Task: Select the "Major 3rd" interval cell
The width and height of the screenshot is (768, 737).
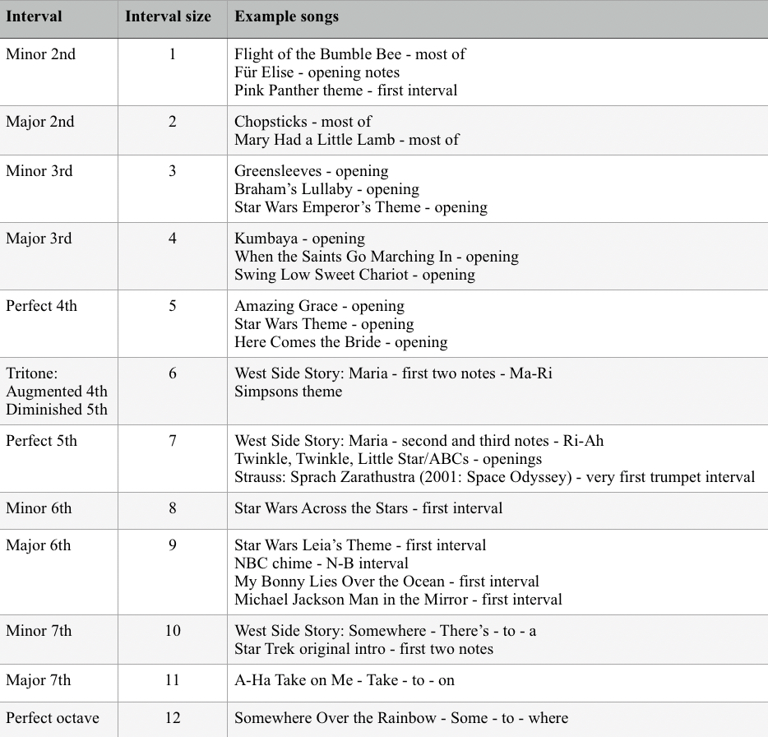Action: click(39, 239)
